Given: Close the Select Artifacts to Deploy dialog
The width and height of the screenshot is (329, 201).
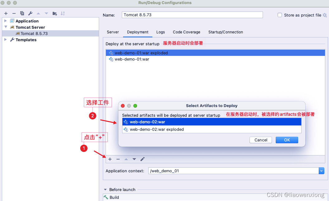Looking at the screenshot, I should pyautogui.click(x=123, y=106).
